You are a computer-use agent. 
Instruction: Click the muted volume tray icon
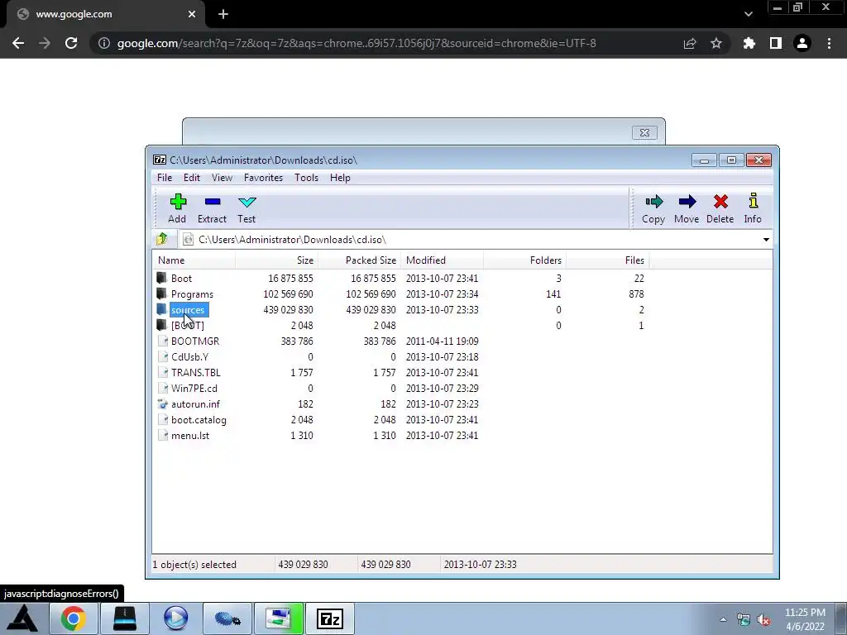coord(763,620)
